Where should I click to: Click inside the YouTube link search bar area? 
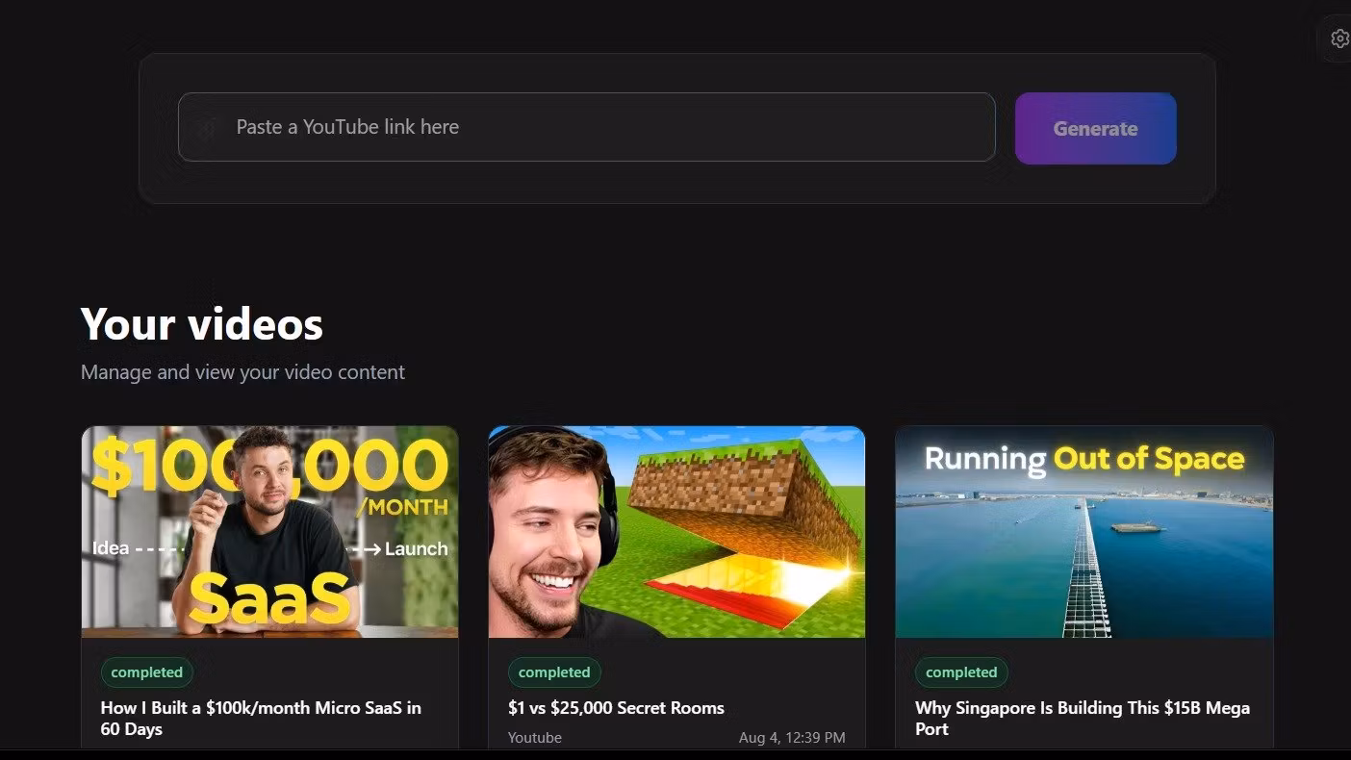tap(587, 127)
